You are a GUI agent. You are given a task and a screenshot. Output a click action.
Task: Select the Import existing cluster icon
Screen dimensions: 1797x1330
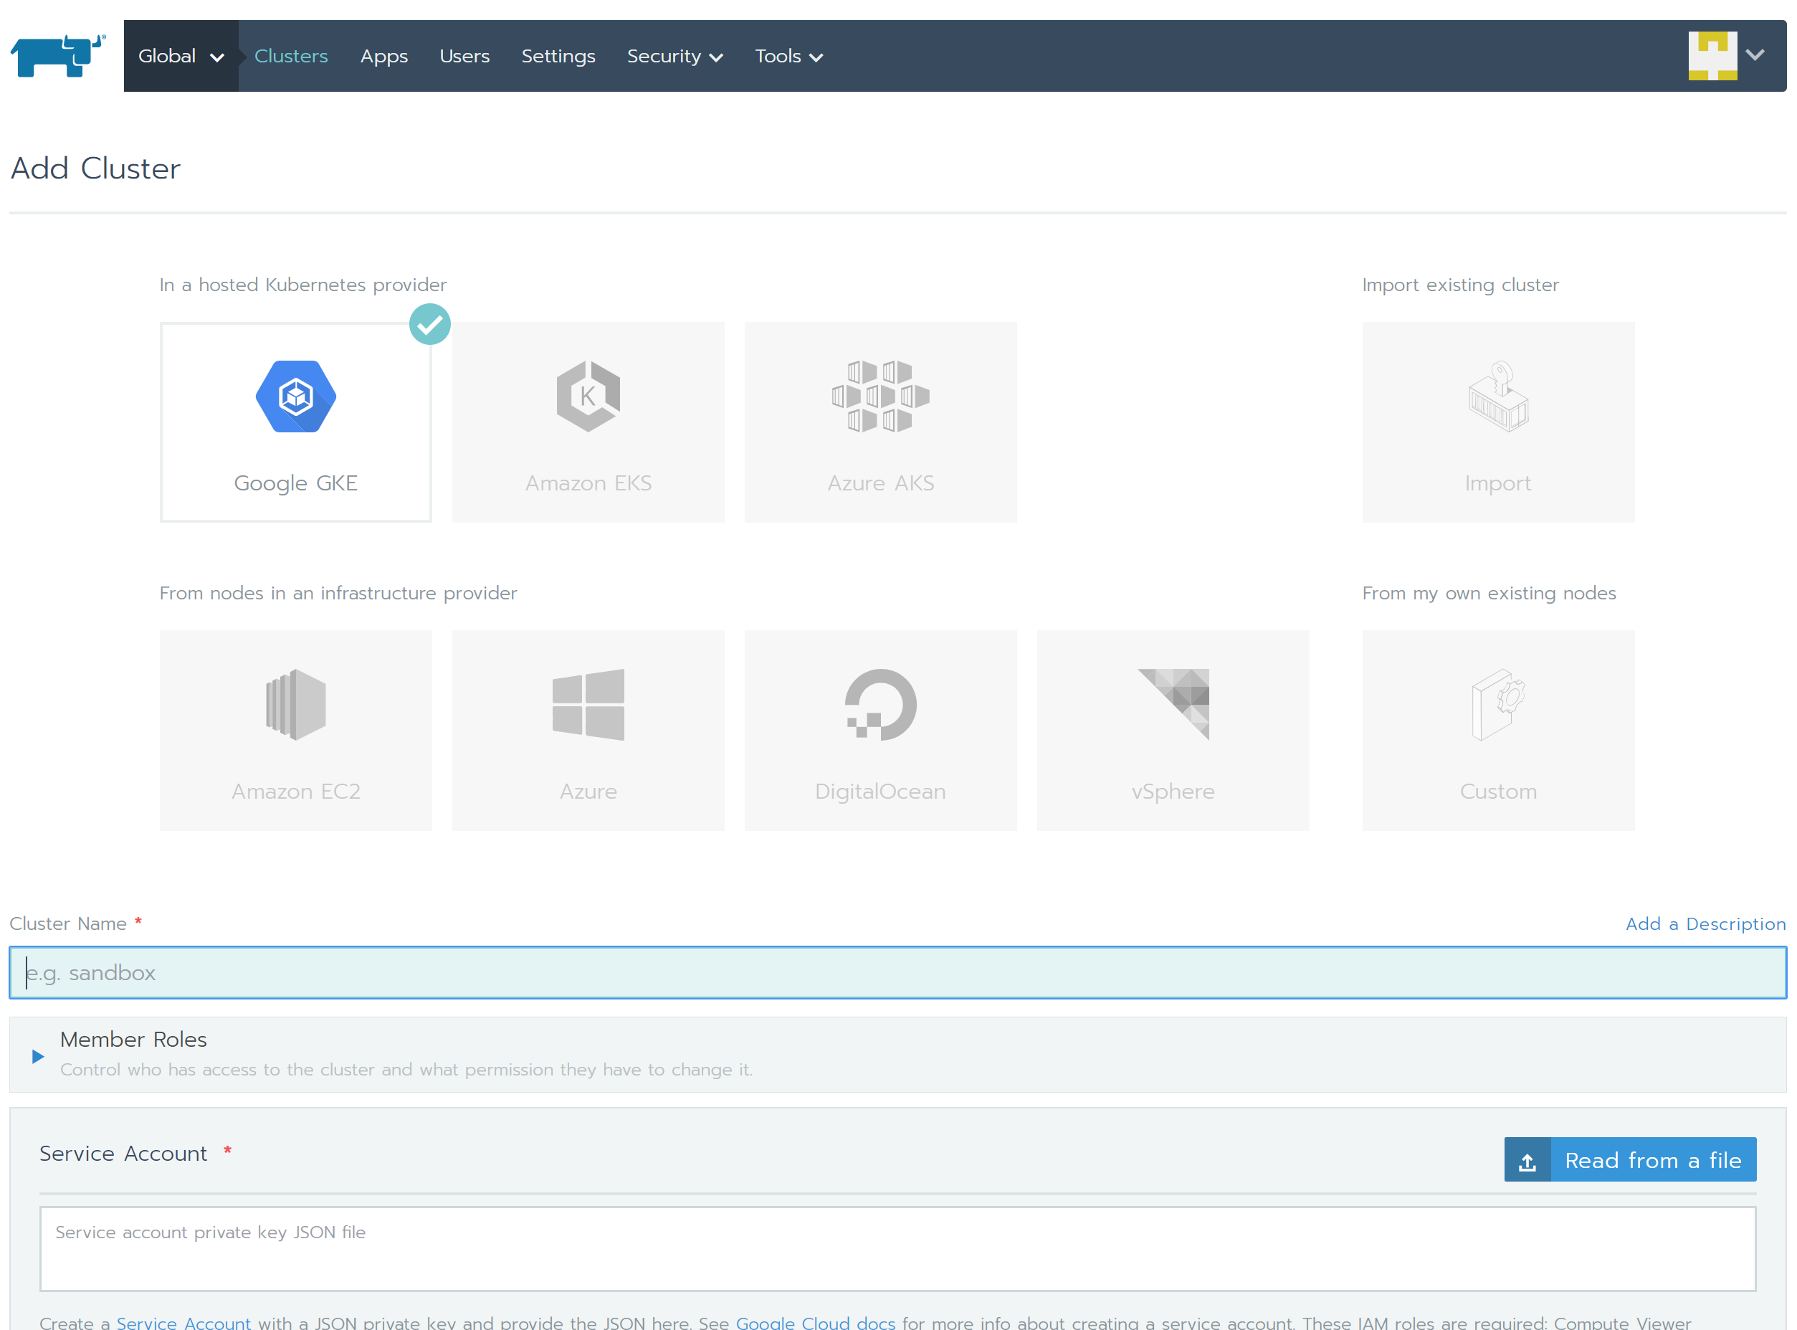(1497, 396)
